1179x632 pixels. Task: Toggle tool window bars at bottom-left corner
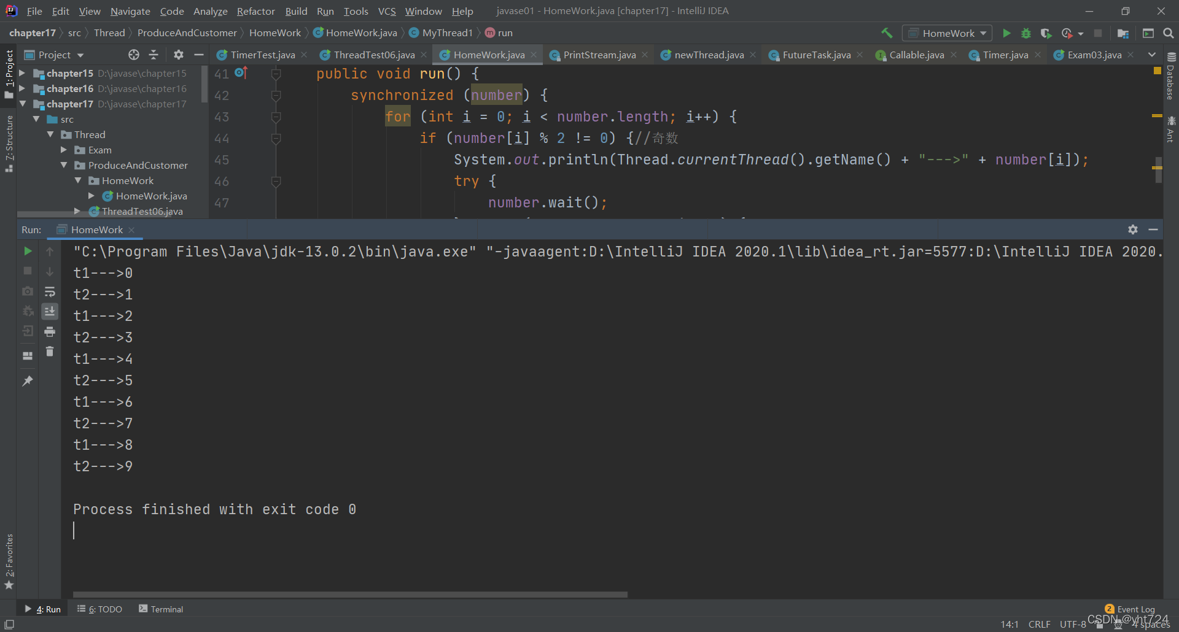coord(9,624)
